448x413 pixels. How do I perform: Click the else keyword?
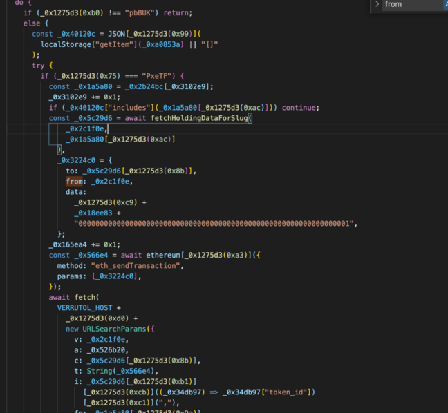coord(32,23)
